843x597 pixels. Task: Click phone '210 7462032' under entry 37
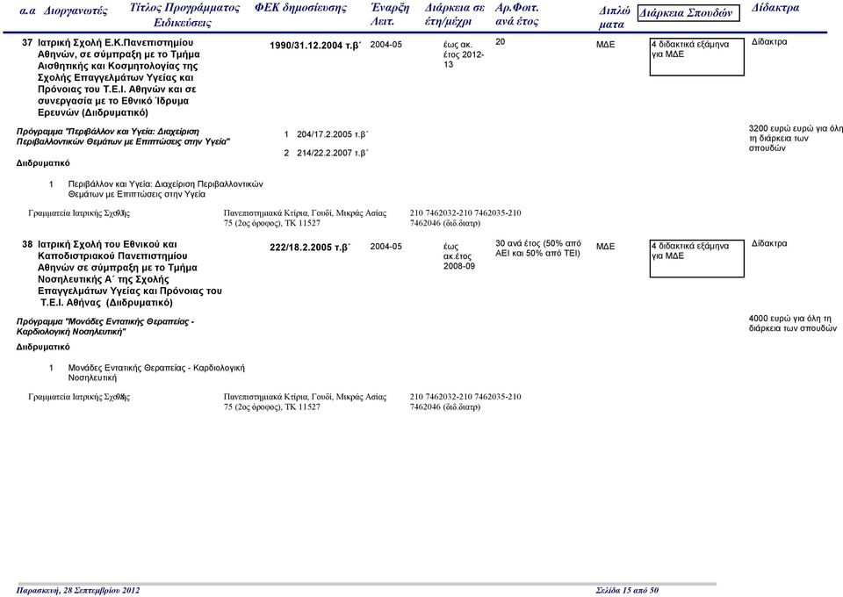(x=465, y=218)
